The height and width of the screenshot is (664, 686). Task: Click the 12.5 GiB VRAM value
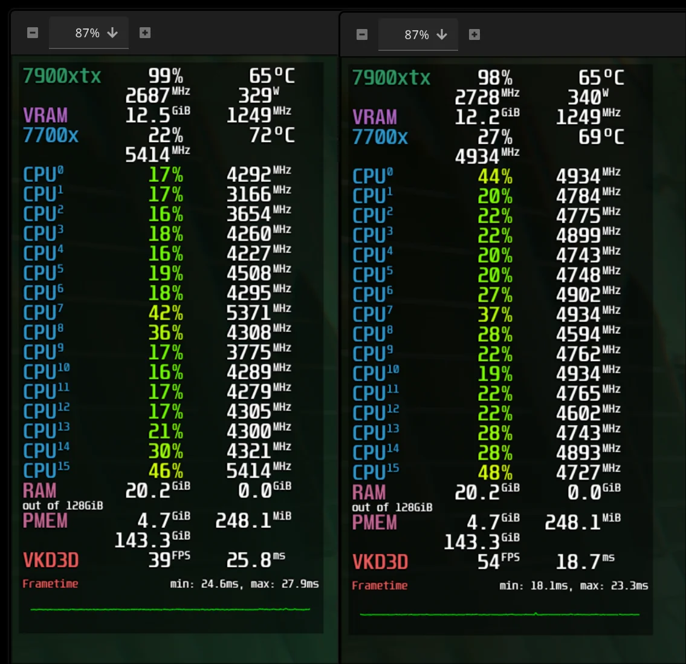pos(158,115)
